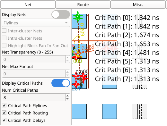Image resolution: width=167 pixels, height=126 pixels.
Task: Click Crit Path [5]: 1.313 ns label
Action: [127, 61]
